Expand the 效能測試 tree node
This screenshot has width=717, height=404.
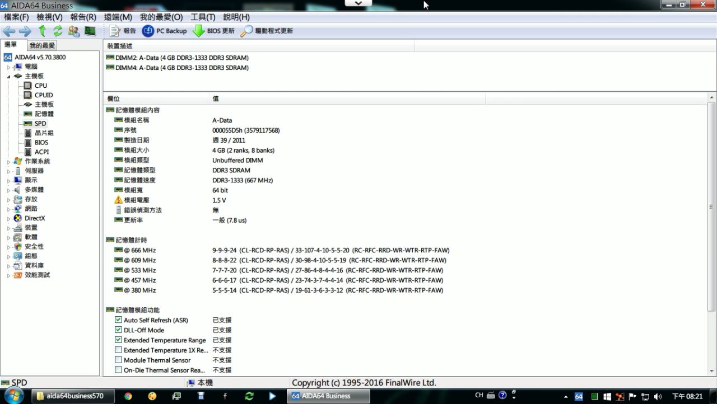[x=8, y=275]
